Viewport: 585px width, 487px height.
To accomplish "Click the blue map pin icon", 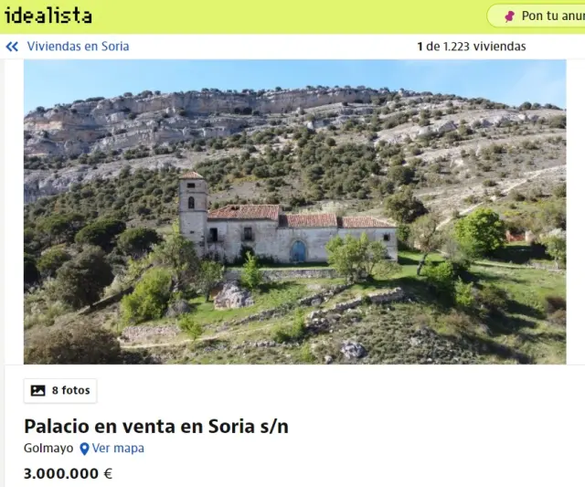I will [x=84, y=449].
